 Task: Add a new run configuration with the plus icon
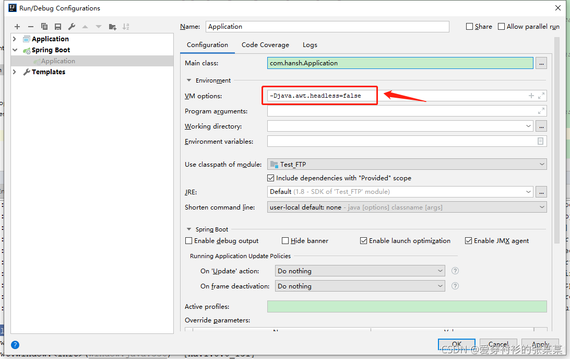pos(17,26)
